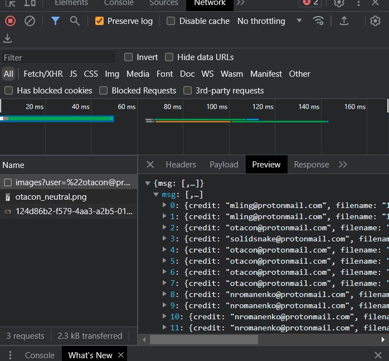
Task: Select the inspect element picker icon
Action: tap(10, 3)
